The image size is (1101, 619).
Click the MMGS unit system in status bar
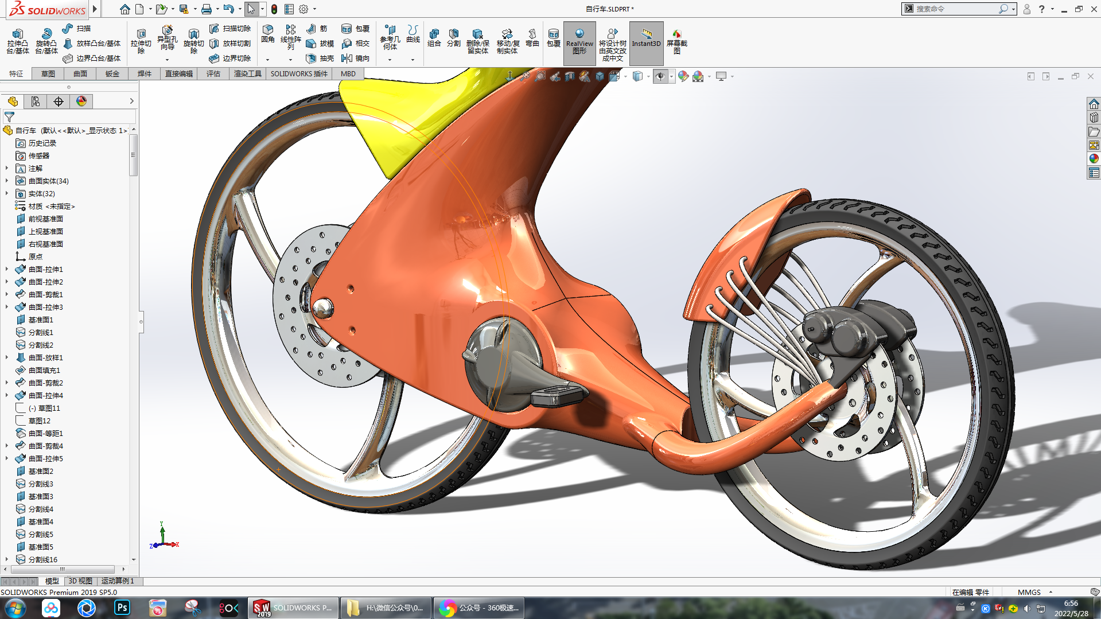pyautogui.click(x=1029, y=592)
